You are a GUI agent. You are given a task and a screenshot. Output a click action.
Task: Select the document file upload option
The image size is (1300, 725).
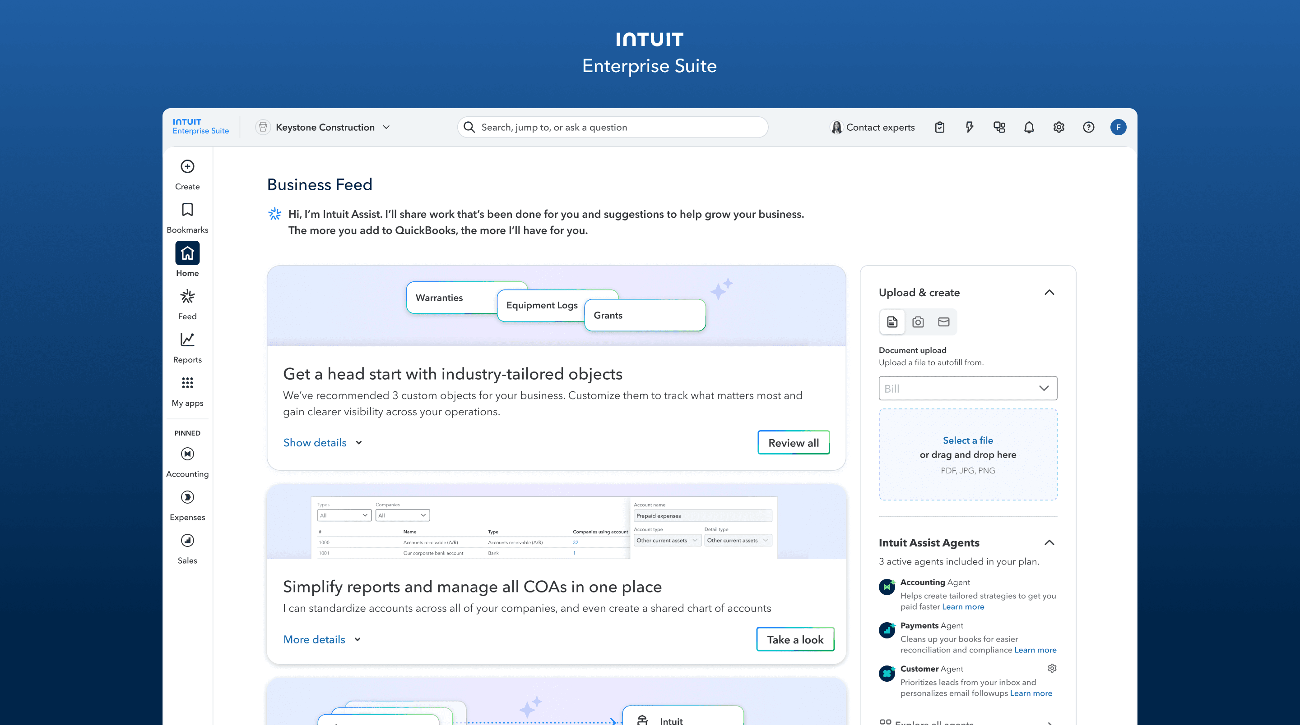(892, 322)
